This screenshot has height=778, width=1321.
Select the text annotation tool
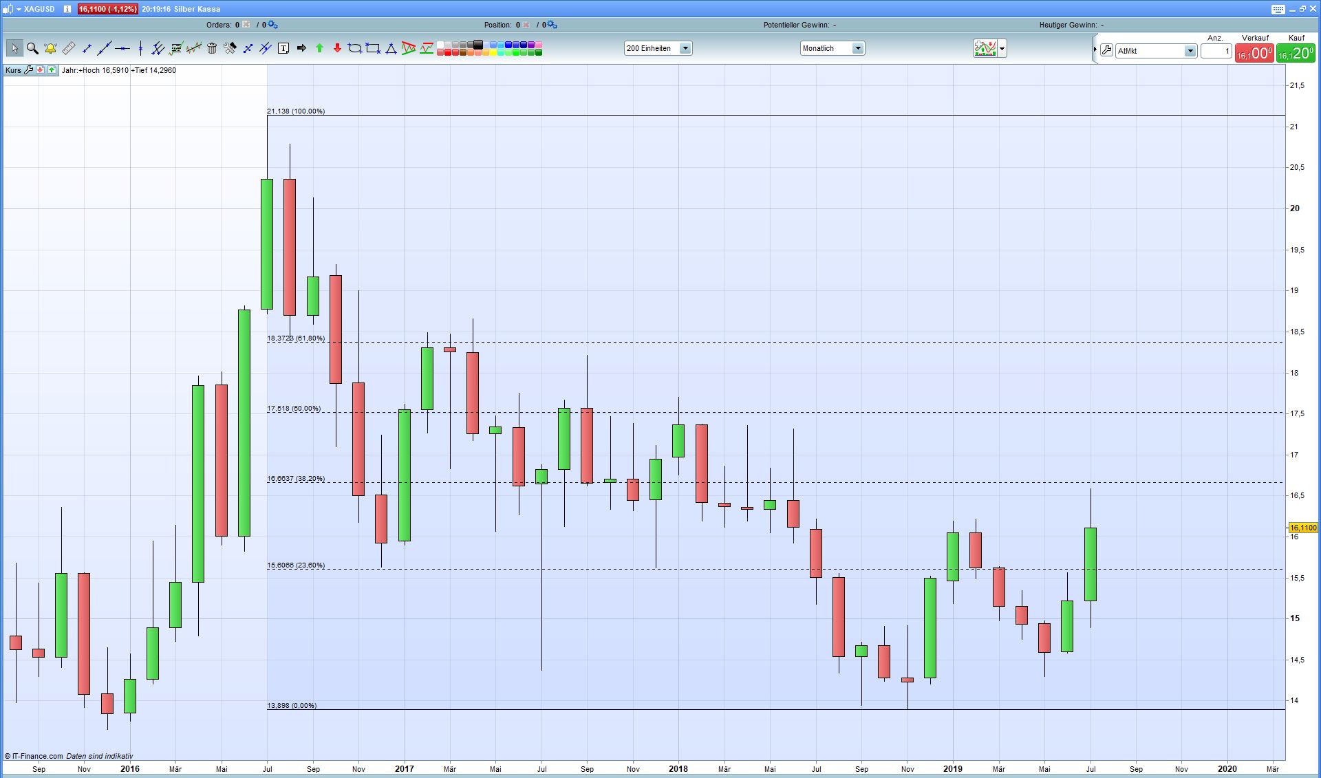coord(283,48)
